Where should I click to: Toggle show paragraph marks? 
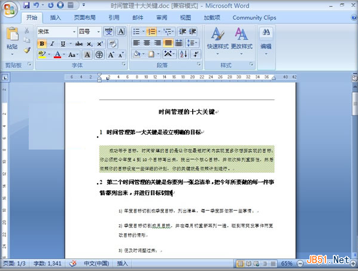point(196,54)
